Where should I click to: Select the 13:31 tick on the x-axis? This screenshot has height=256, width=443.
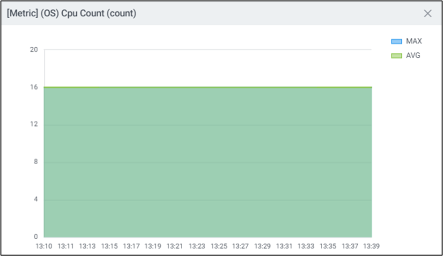(x=284, y=246)
